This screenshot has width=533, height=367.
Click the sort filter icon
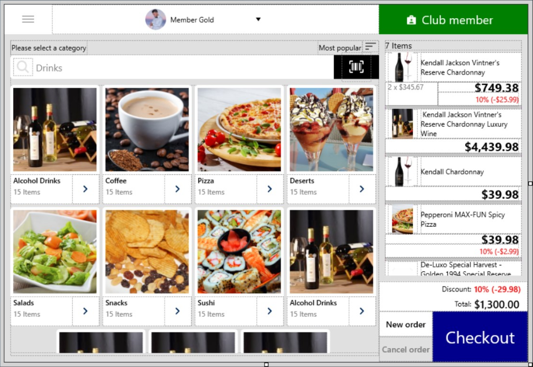coord(370,47)
